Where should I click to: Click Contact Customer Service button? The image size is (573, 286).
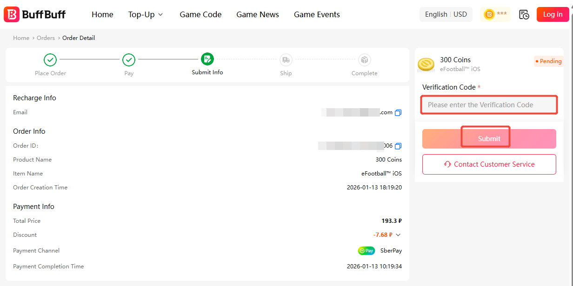tap(489, 164)
